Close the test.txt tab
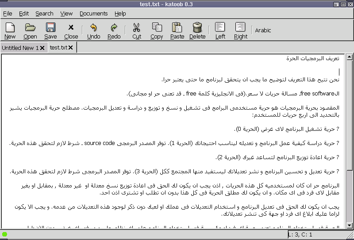Image resolution: width=354 pixels, height=240 pixels. click(71, 47)
